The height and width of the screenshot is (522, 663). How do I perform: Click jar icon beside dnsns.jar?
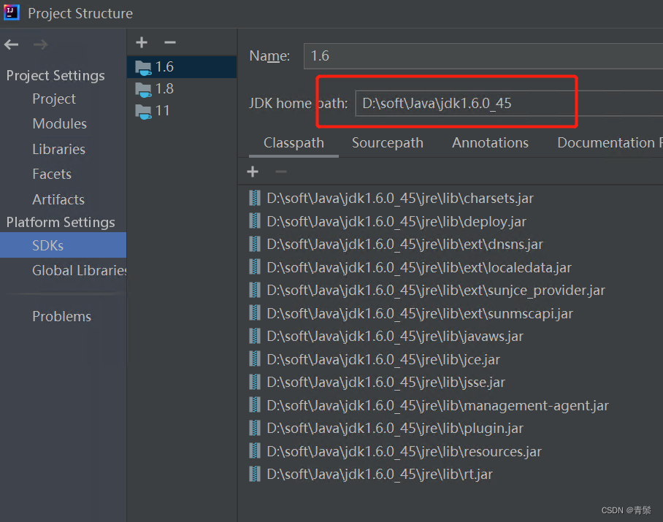click(x=255, y=244)
